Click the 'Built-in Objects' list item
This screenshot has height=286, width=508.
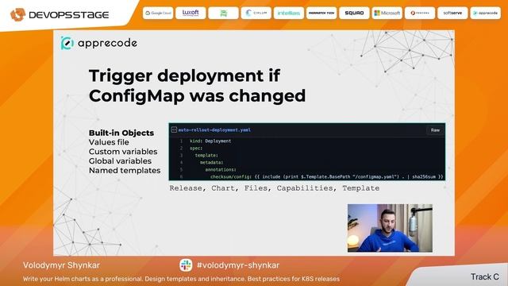pyautogui.click(x=121, y=133)
